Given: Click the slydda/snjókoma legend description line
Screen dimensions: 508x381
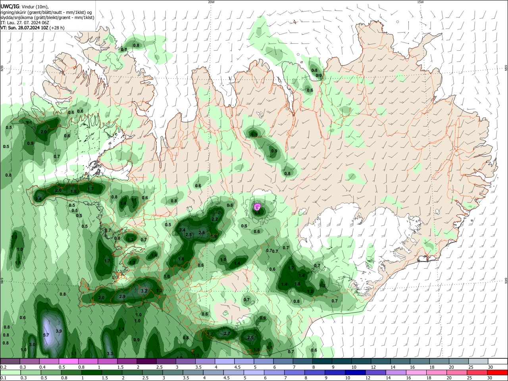Looking at the screenshot, I should point(47,17).
